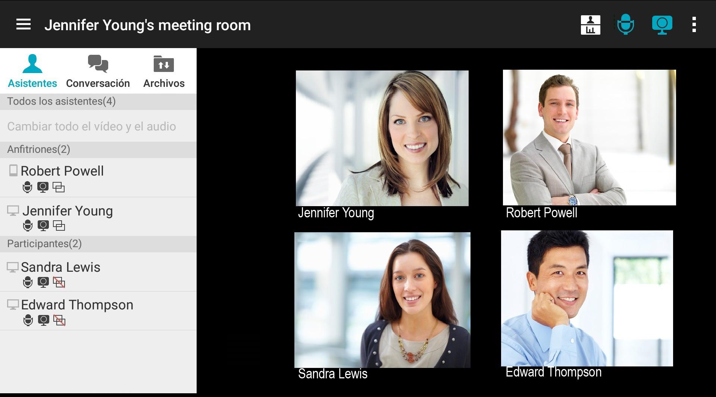Turn off your webcam in the top bar
The image size is (716, 397).
(662, 25)
